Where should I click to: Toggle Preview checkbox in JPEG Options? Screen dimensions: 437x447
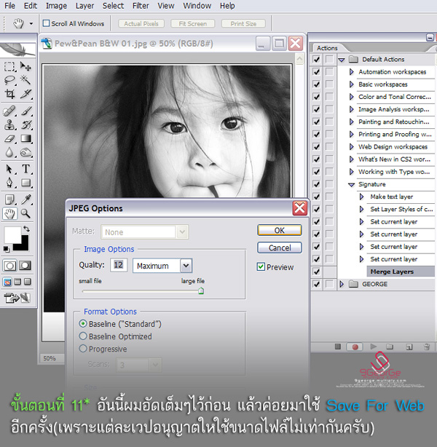click(261, 267)
